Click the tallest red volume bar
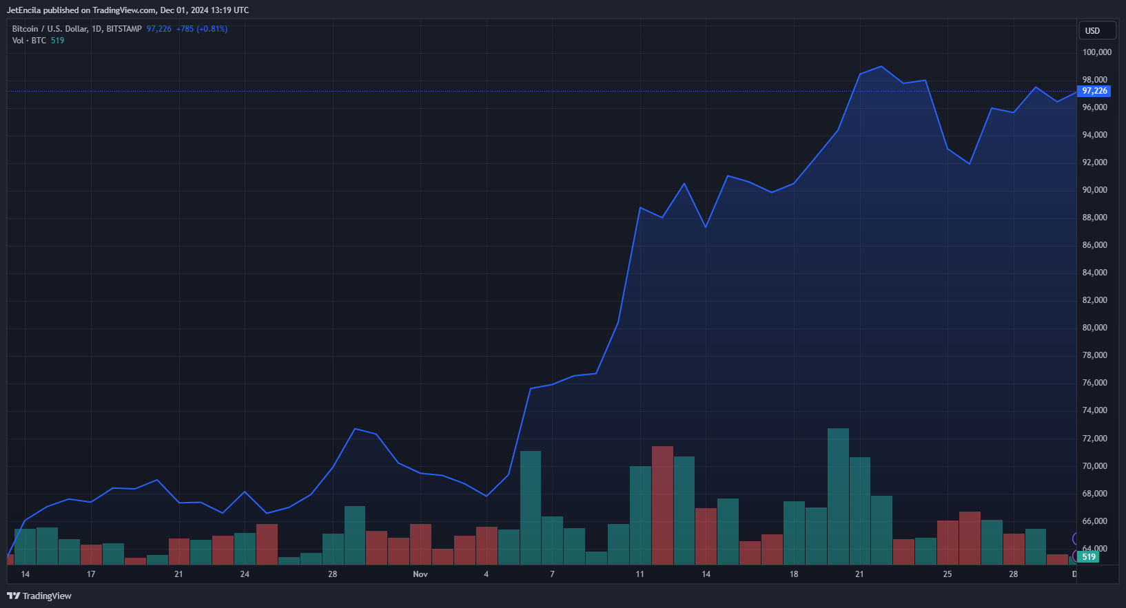The height and width of the screenshot is (608, 1126). [662, 505]
